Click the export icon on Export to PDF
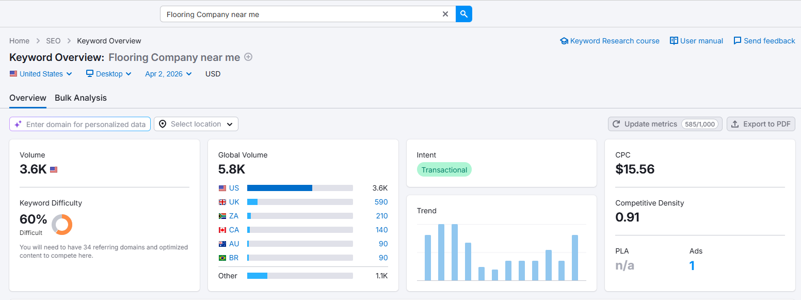The width and height of the screenshot is (801, 300). point(735,124)
